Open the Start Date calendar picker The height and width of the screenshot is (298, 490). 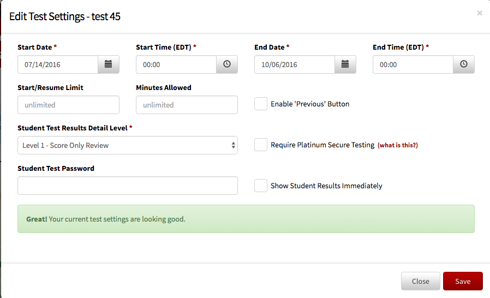pyautogui.click(x=109, y=64)
